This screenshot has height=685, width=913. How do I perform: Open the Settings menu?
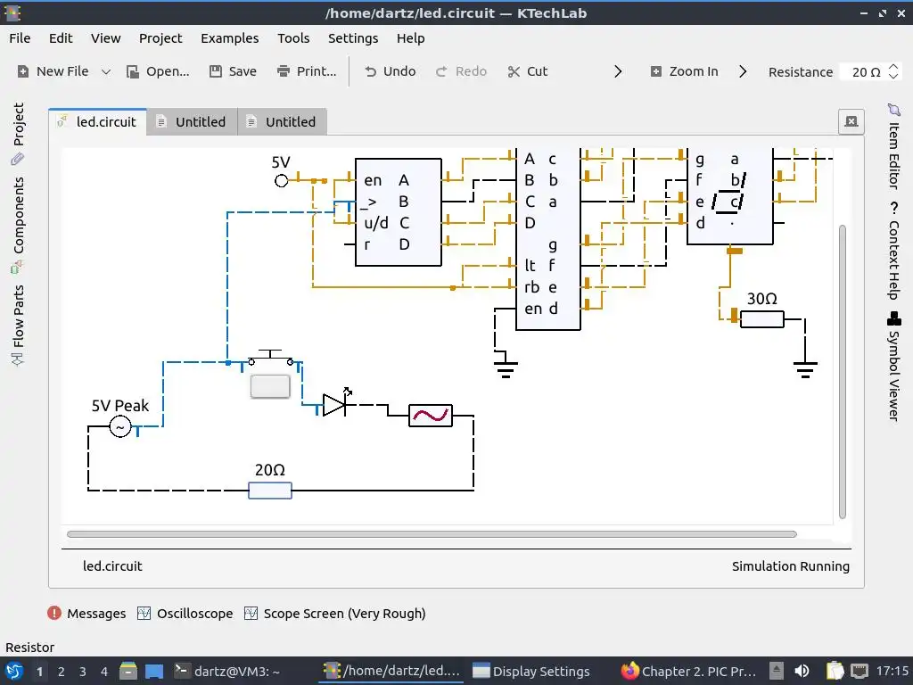tap(353, 38)
